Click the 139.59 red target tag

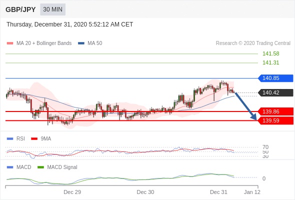275,120
